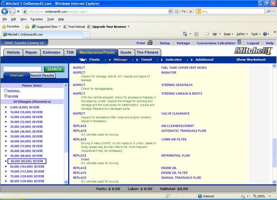Screen dimensions: 277x200
Task: Click the green SEARCH button
Action: pyautogui.click(x=54, y=69)
